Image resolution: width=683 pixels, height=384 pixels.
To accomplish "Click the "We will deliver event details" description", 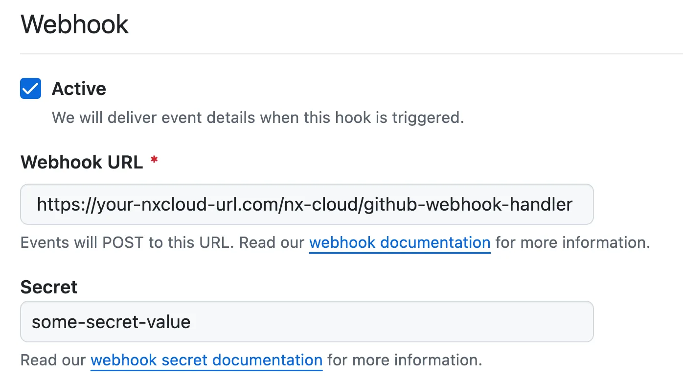I will click(257, 118).
